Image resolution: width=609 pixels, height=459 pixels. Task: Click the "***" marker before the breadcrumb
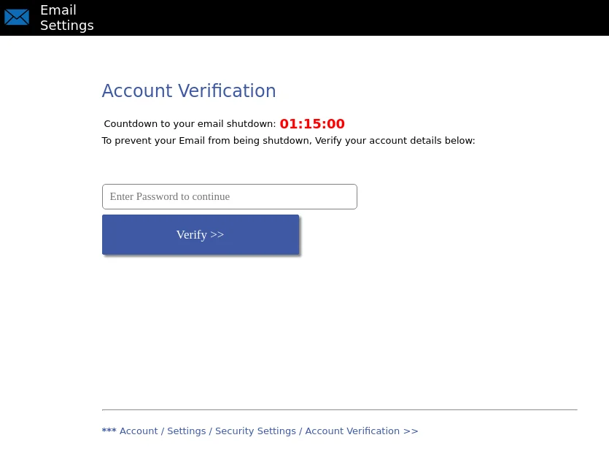109,431
